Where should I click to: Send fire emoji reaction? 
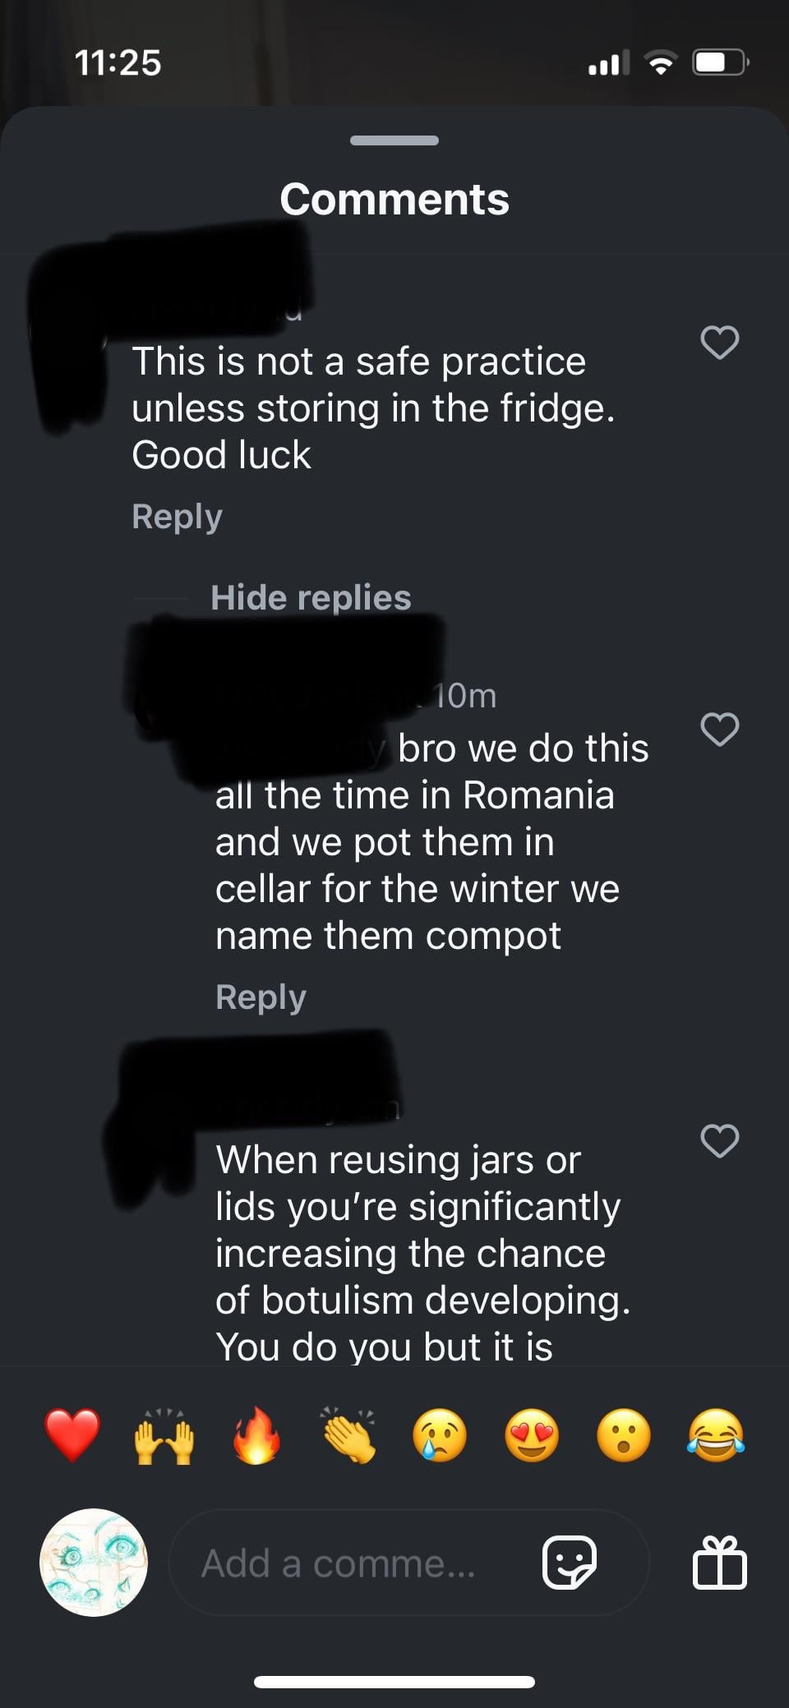coord(256,1435)
